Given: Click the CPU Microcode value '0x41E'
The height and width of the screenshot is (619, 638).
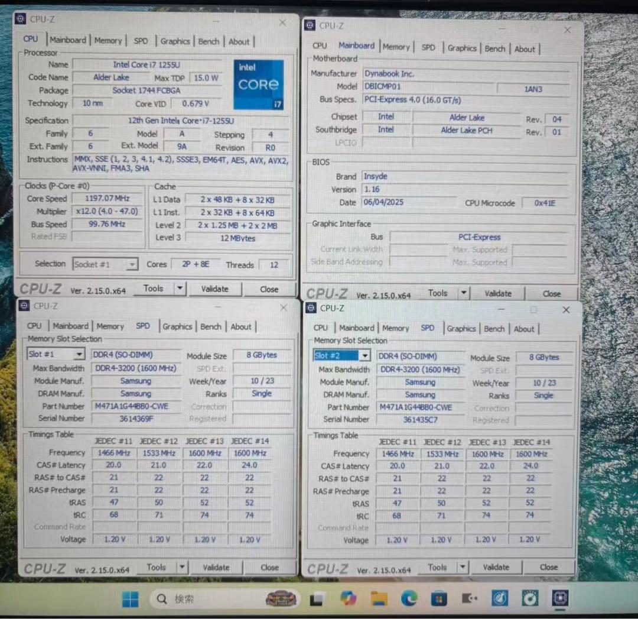Looking at the screenshot, I should [545, 203].
